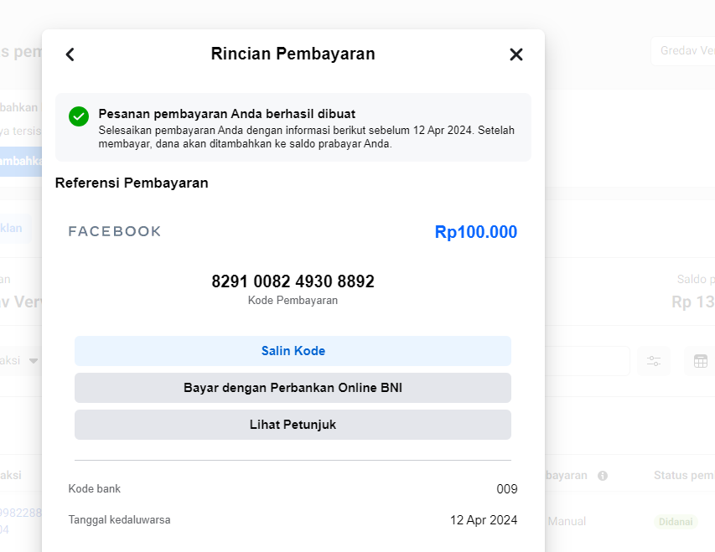Open the calendar grid icon
The width and height of the screenshot is (715, 552).
[x=701, y=361]
